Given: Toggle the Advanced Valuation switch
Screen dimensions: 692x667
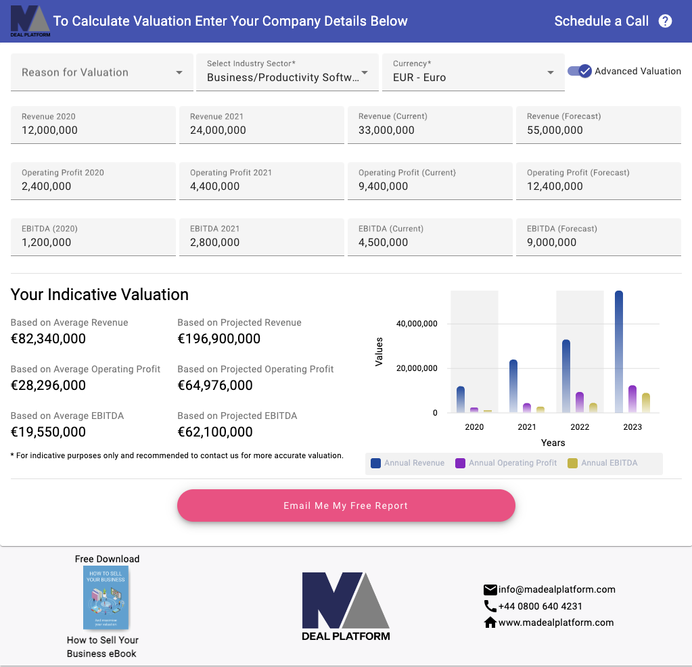Looking at the screenshot, I should coord(580,71).
